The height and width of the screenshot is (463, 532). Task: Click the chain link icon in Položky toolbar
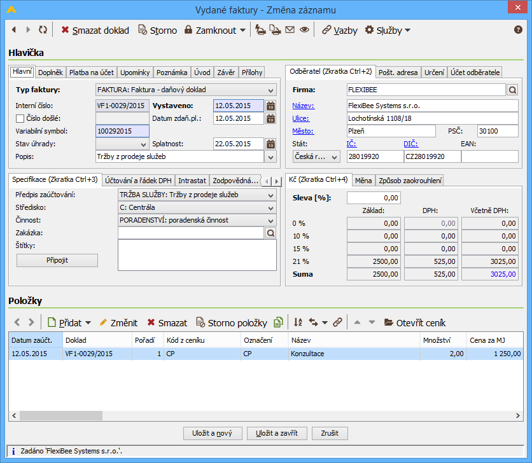click(337, 322)
